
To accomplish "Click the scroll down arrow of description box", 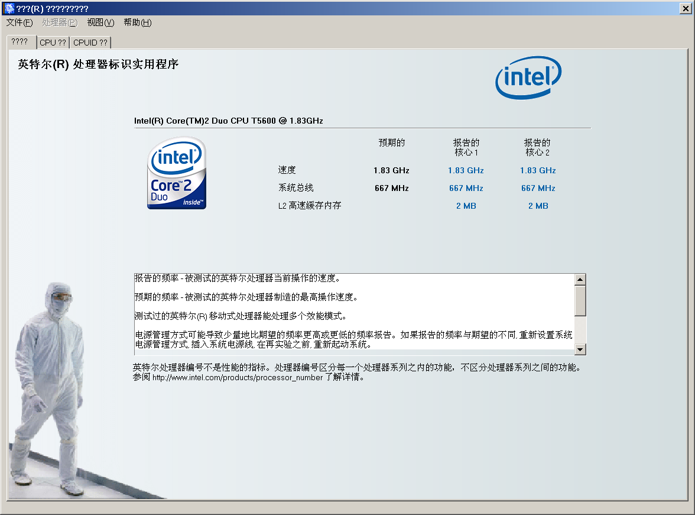I will 580,349.
